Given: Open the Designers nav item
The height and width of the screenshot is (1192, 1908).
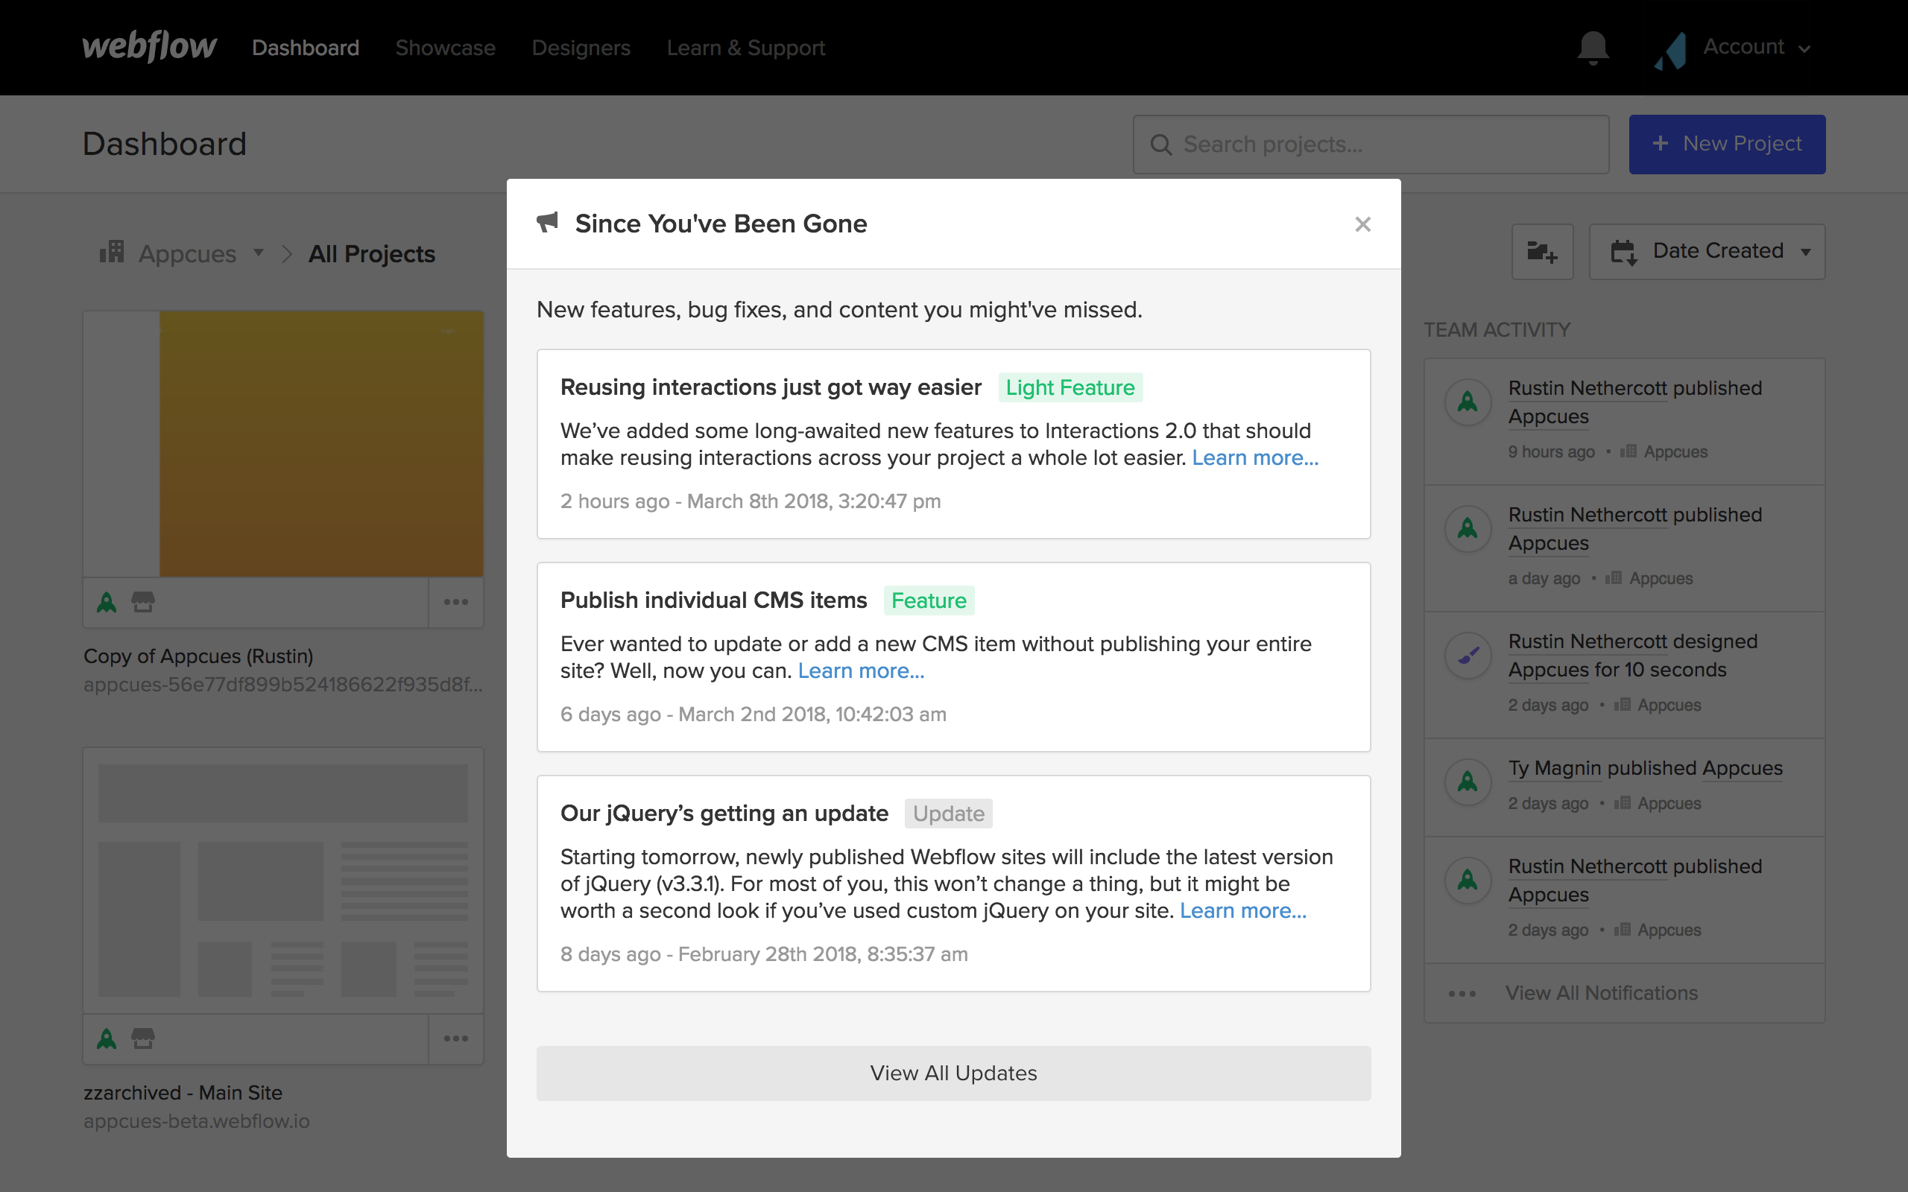Looking at the screenshot, I should click(581, 48).
